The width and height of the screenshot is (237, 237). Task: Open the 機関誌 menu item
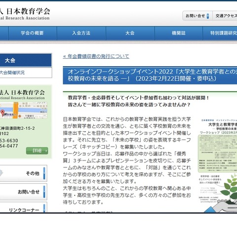coord(179,33)
